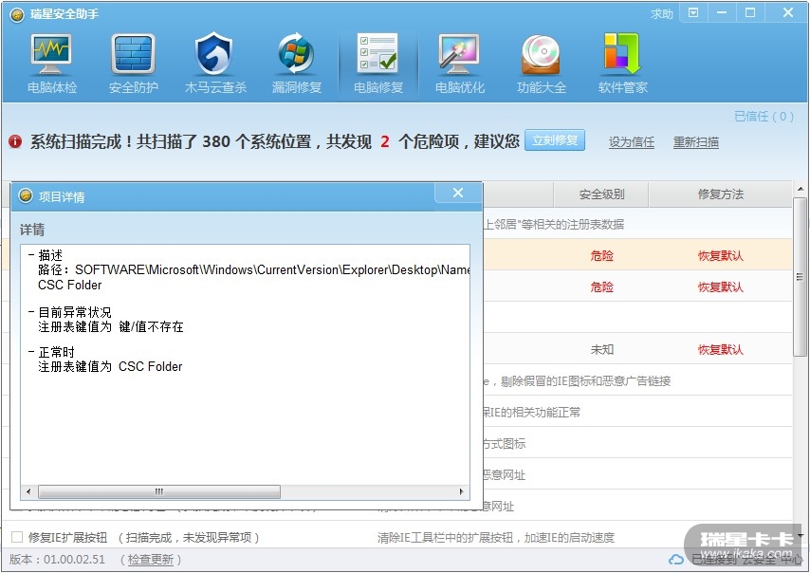
Task: Select 电脑修复 computer repair tab
Action: coord(378,64)
